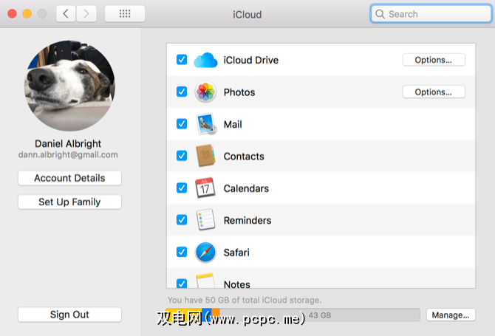This screenshot has height=336, width=495.
Task: Click the profile photo of the dog
Action: pos(69,86)
